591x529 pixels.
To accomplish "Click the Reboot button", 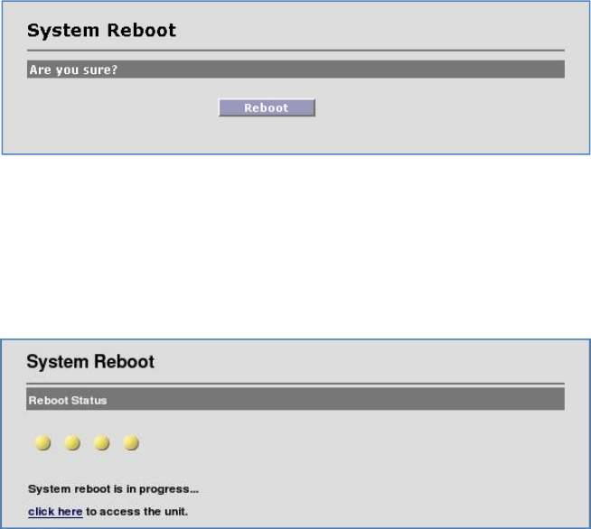I will point(267,107).
